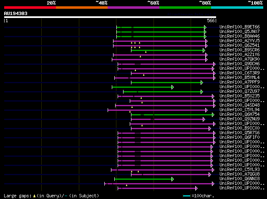Click the purple alignment bar for A2Z1Y6

pos(159,55)
